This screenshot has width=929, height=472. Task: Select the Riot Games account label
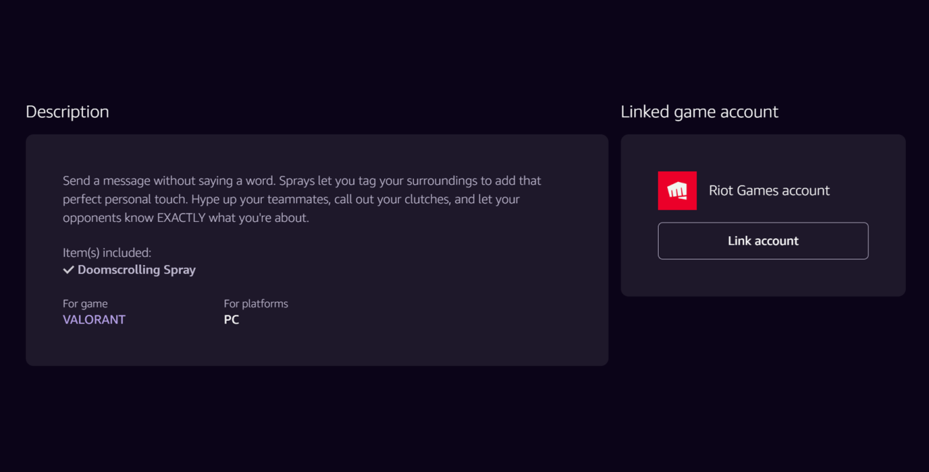(x=769, y=190)
